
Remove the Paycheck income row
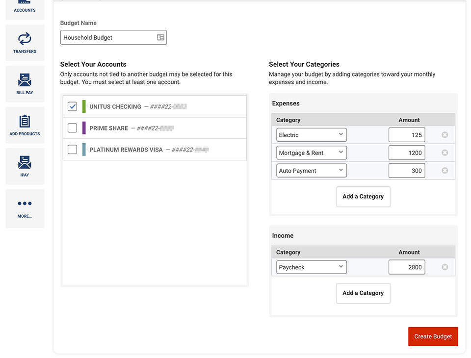445,267
